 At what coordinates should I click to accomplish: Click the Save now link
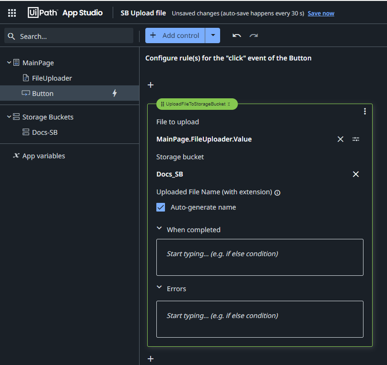[320, 13]
